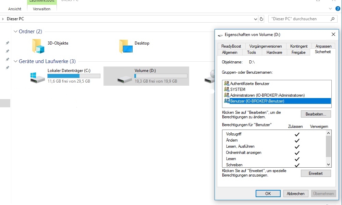Click the user icon beside SYSTEM
This screenshot has height=205, width=342.
point(227,89)
